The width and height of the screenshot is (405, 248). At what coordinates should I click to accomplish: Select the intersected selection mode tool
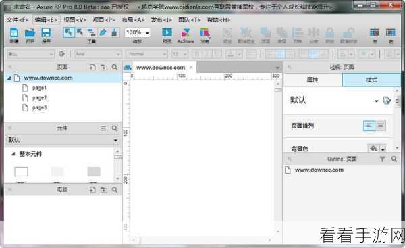point(69,32)
